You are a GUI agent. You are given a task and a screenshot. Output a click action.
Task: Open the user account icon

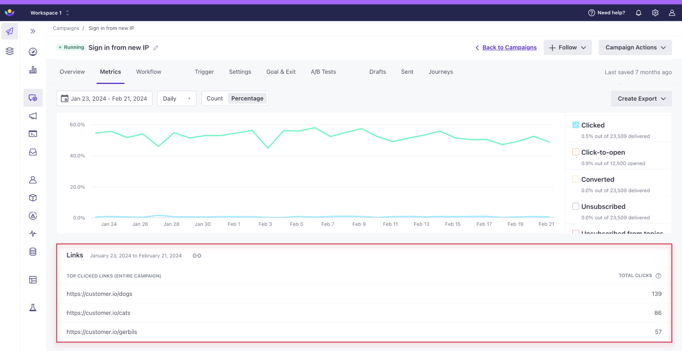[x=672, y=13]
